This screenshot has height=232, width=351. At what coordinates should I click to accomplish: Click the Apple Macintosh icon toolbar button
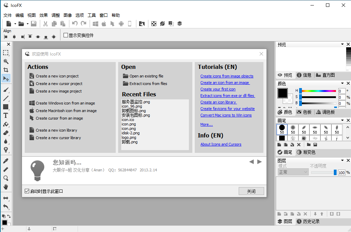point(104,24)
